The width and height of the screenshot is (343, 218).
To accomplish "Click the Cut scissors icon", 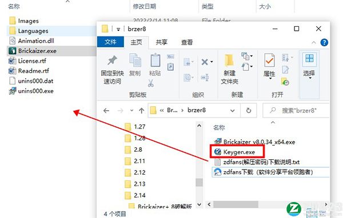I will coord(151,83).
